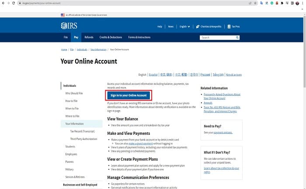Switch page language to Русский

coord(205,75)
